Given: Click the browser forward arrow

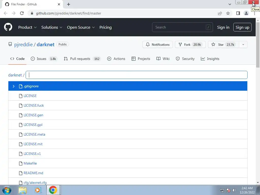Looking at the screenshot, I should coord(14,13).
